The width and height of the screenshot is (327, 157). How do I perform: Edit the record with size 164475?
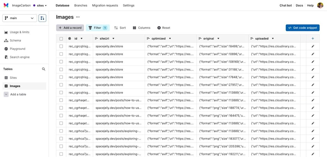pos(313,116)
